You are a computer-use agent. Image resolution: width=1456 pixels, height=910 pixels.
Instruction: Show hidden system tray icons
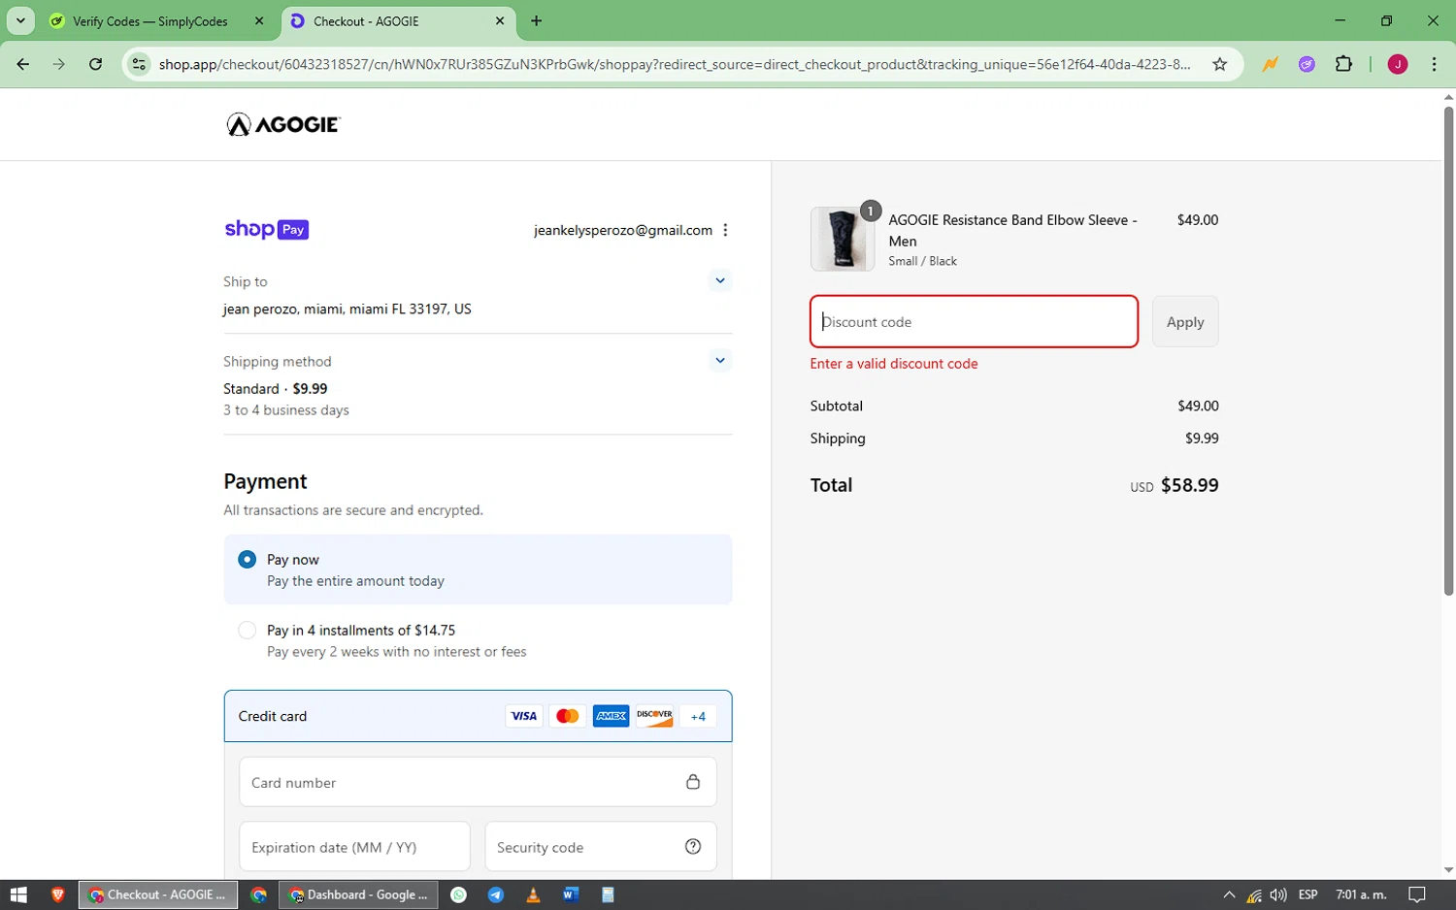click(x=1229, y=894)
